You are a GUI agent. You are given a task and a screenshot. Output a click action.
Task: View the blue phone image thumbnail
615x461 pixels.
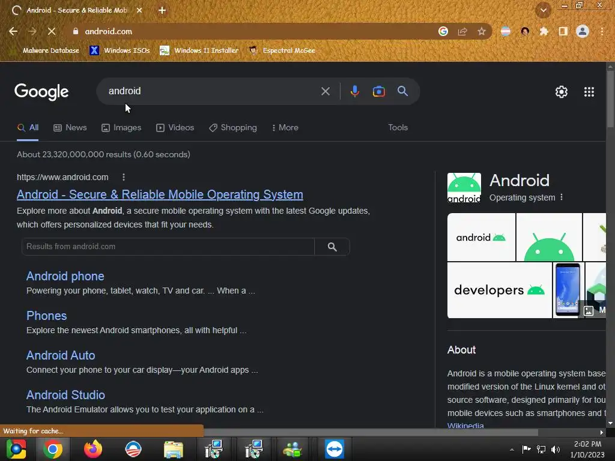pos(568,290)
